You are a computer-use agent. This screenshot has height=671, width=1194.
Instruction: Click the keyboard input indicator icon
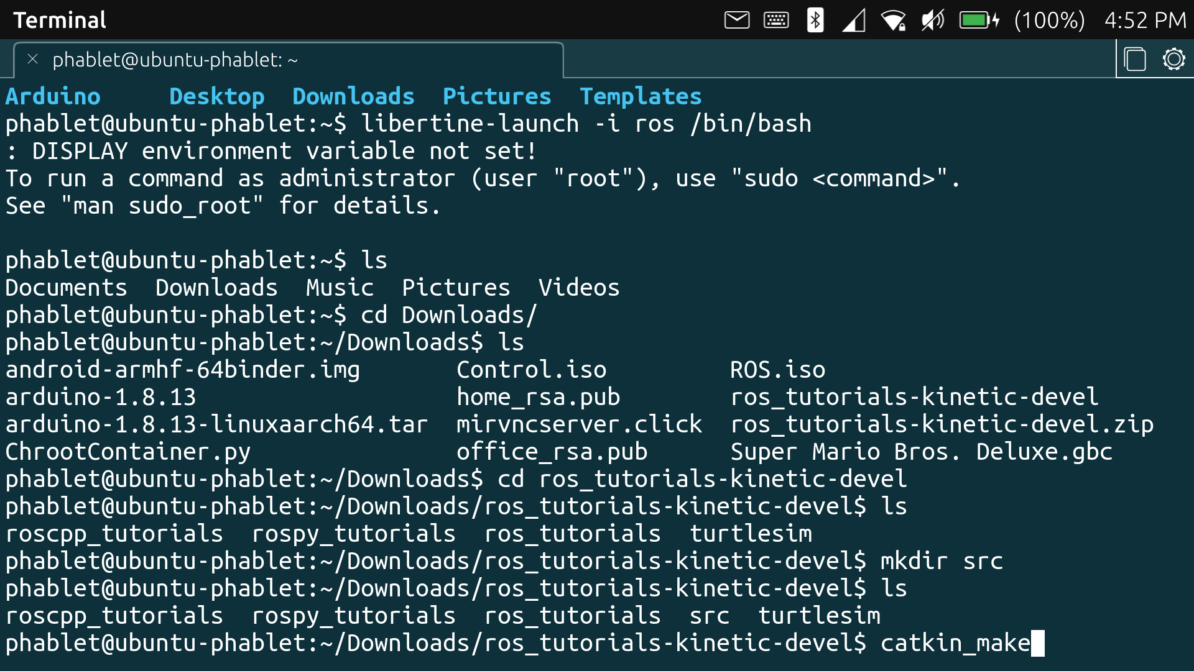pyautogui.click(x=775, y=19)
